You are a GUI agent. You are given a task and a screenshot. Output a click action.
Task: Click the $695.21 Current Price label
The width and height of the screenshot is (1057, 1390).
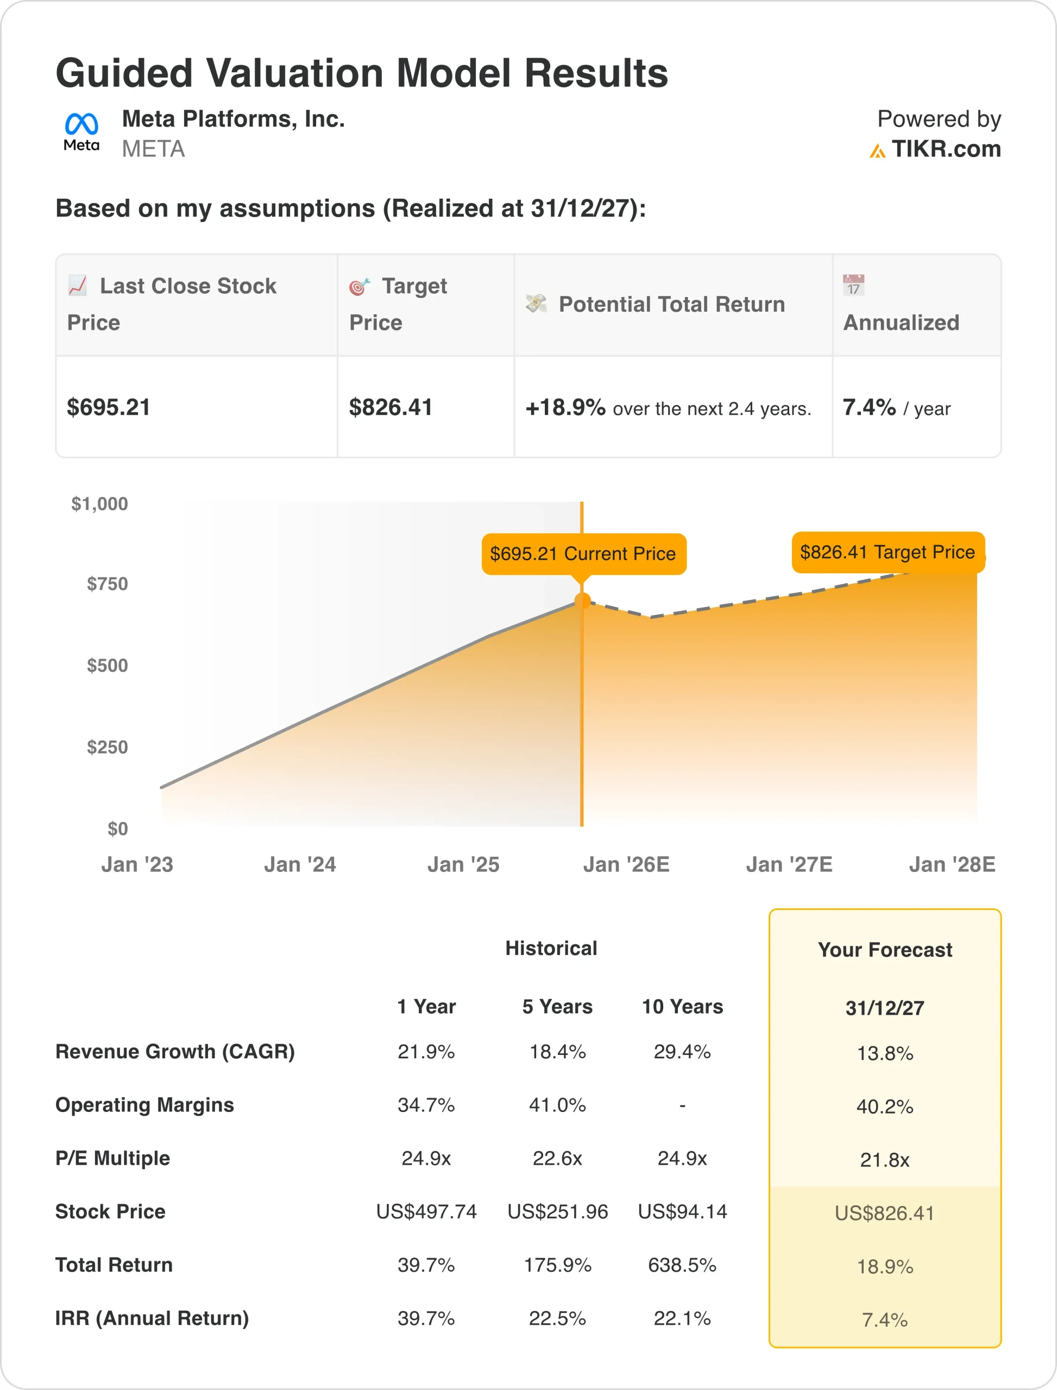click(583, 553)
